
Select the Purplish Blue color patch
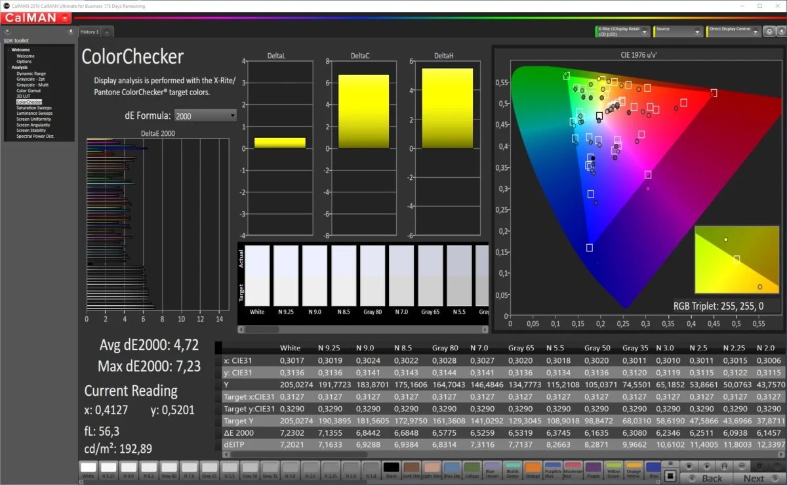[x=553, y=469]
